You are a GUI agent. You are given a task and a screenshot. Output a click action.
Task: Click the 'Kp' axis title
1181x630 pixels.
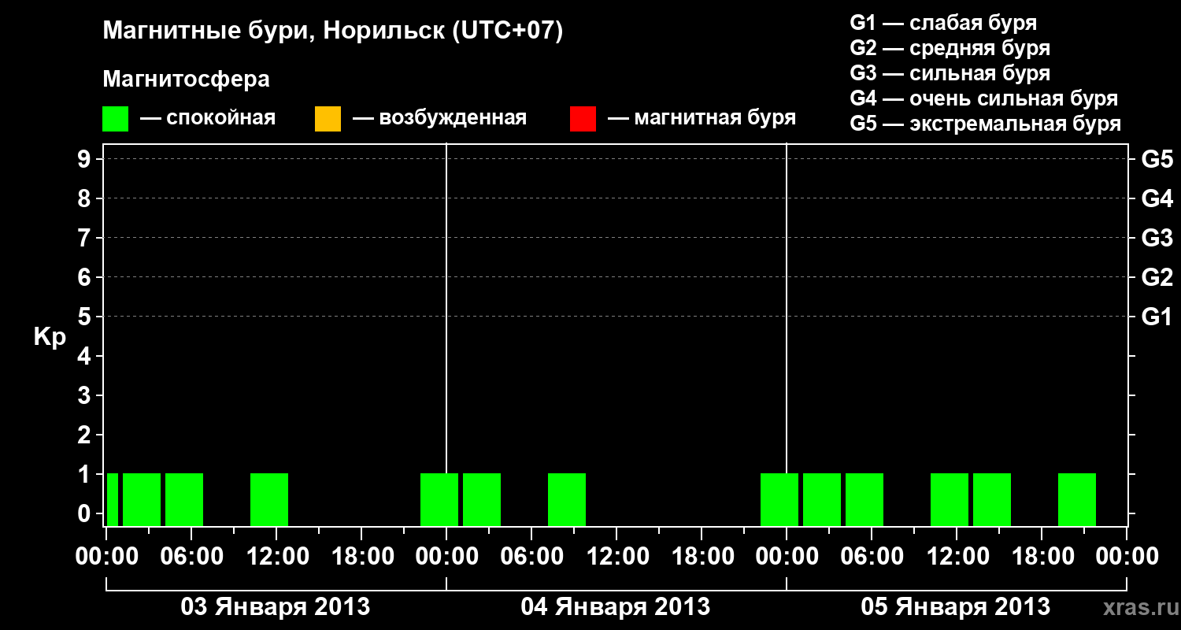pos(50,337)
